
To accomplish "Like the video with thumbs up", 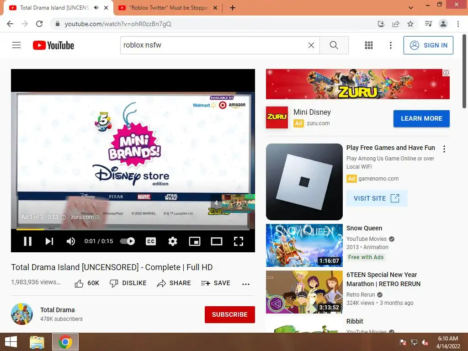I will [x=86, y=283].
